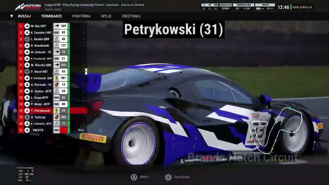Select the RUSZAJ menu item
This screenshot has width=329, height=185.
click(24, 16)
